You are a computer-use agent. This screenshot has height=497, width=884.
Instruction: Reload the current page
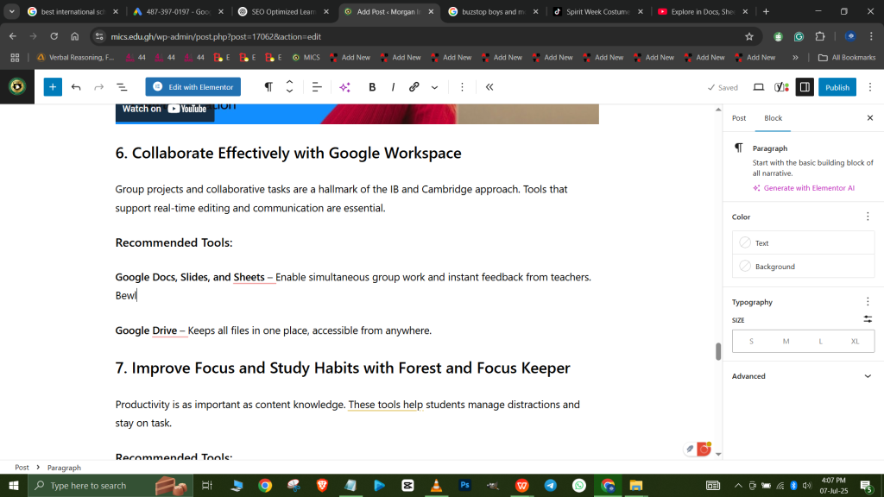pos(54,36)
